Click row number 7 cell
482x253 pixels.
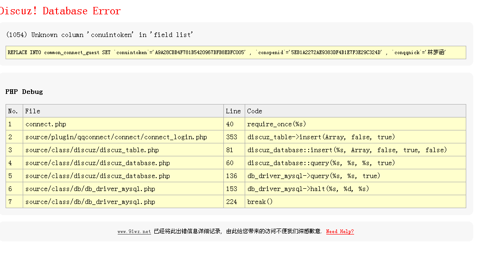(x=14, y=202)
